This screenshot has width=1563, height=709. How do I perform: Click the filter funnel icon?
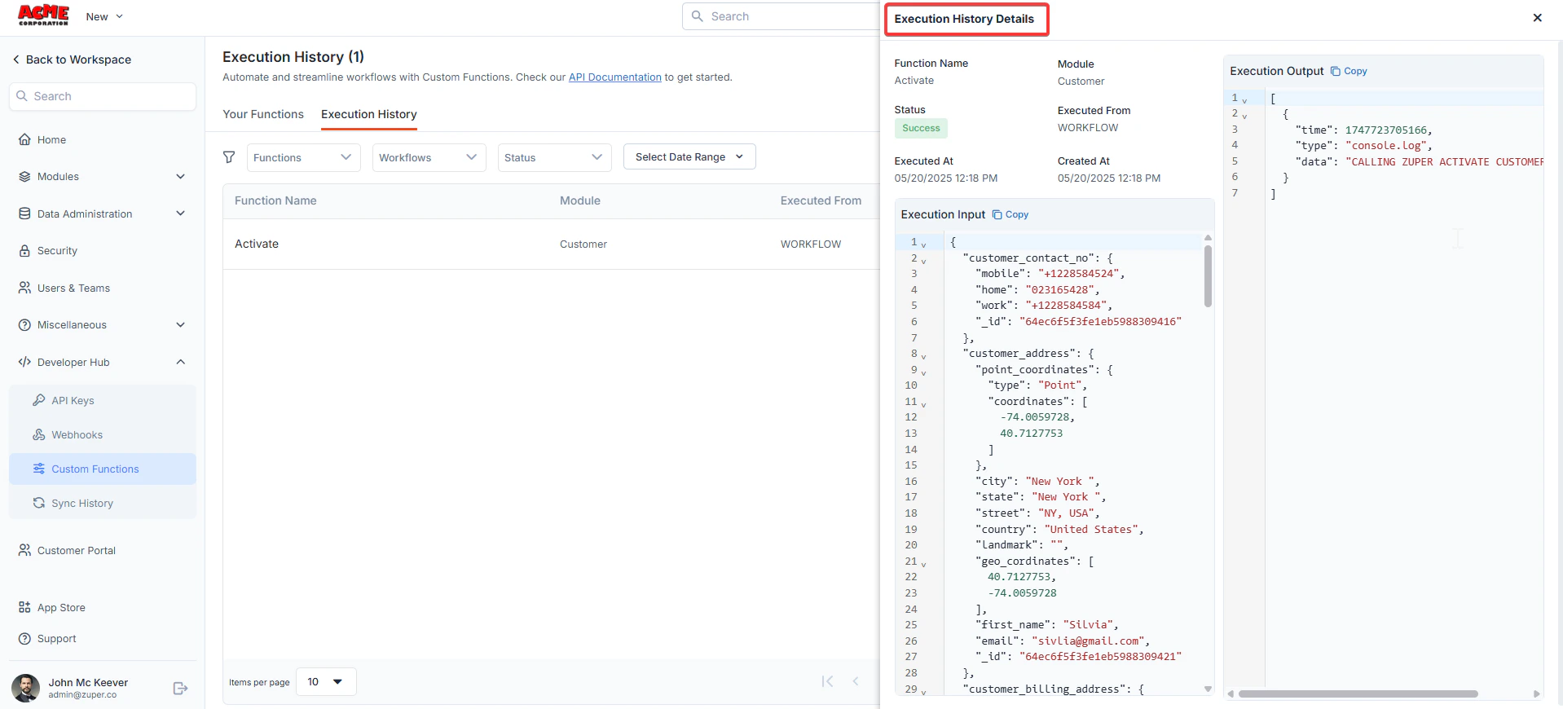click(x=229, y=157)
